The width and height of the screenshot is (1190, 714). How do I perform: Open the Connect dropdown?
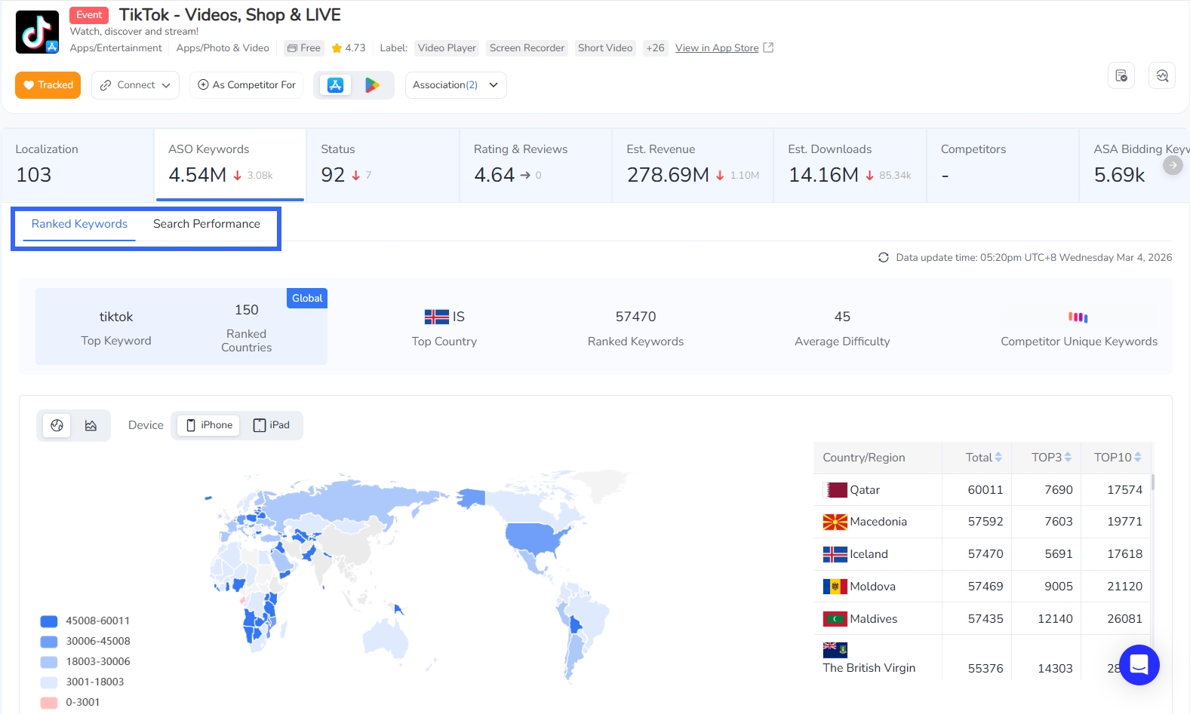[x=136, y=85]
